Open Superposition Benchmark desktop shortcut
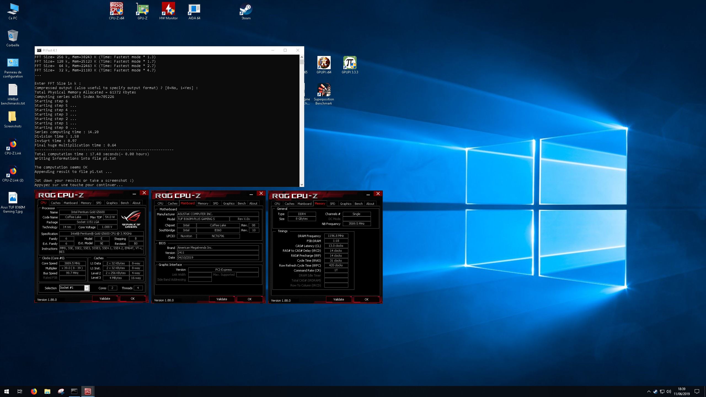706x397 pixels. [324, 94]
